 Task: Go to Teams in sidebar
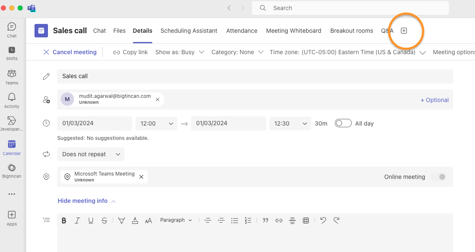point(12,77)
